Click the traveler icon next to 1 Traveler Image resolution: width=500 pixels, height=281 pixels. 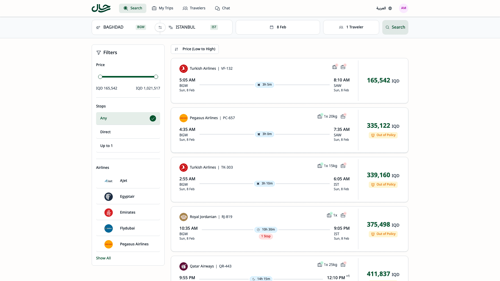pyautogui.click(x=341, y=27)
